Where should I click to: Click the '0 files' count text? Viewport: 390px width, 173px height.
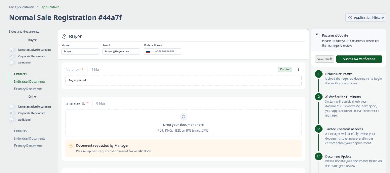101,103
